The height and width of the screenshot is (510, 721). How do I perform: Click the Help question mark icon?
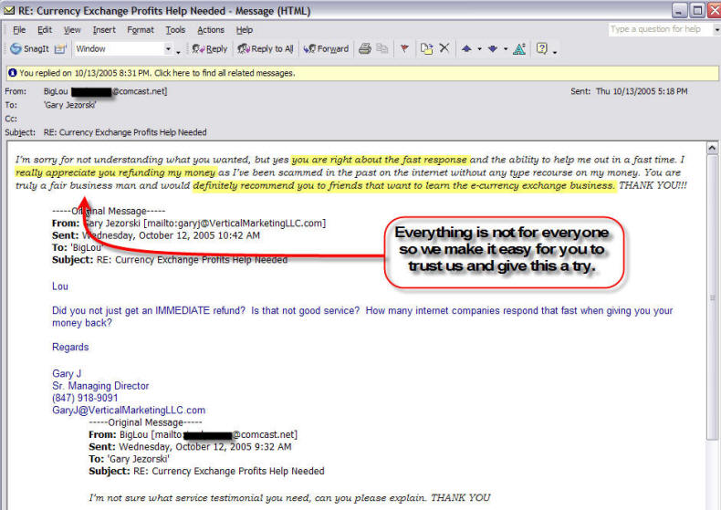coord(542,49)
